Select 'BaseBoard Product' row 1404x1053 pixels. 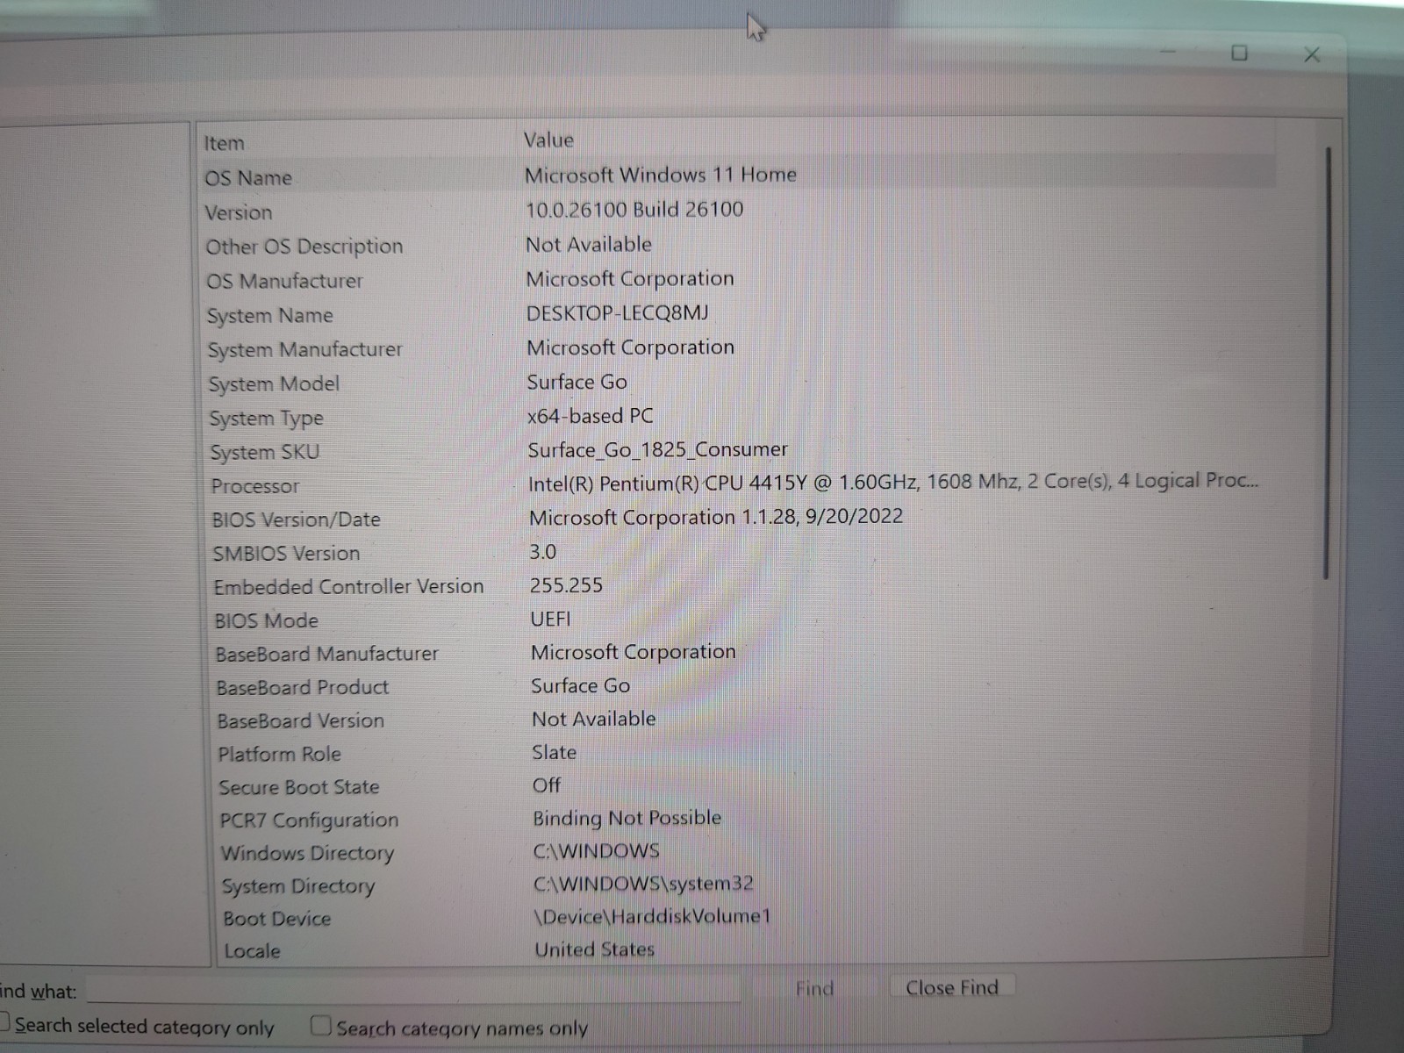tap(739, 686)
